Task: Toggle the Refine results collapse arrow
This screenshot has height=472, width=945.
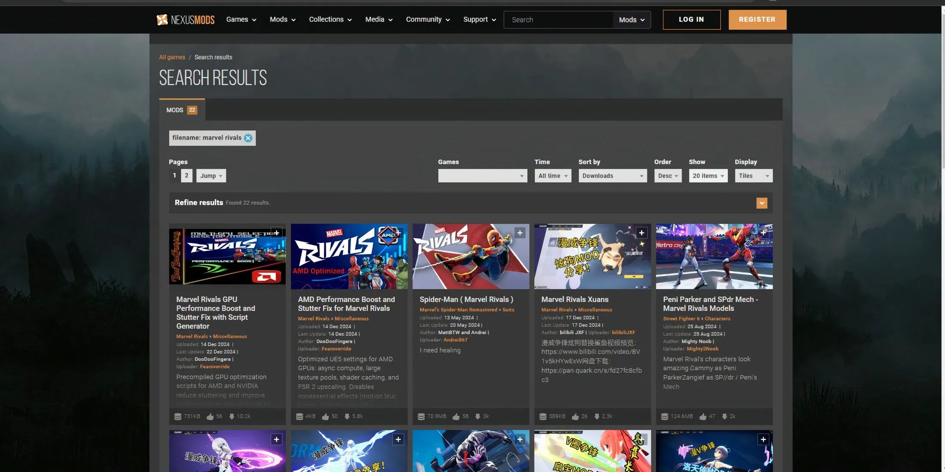Action: (762, 203)
